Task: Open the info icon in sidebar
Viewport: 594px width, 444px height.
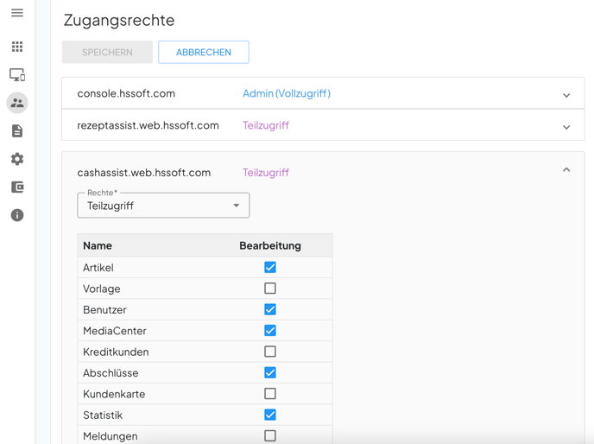Action: click(x=17, y=215)
